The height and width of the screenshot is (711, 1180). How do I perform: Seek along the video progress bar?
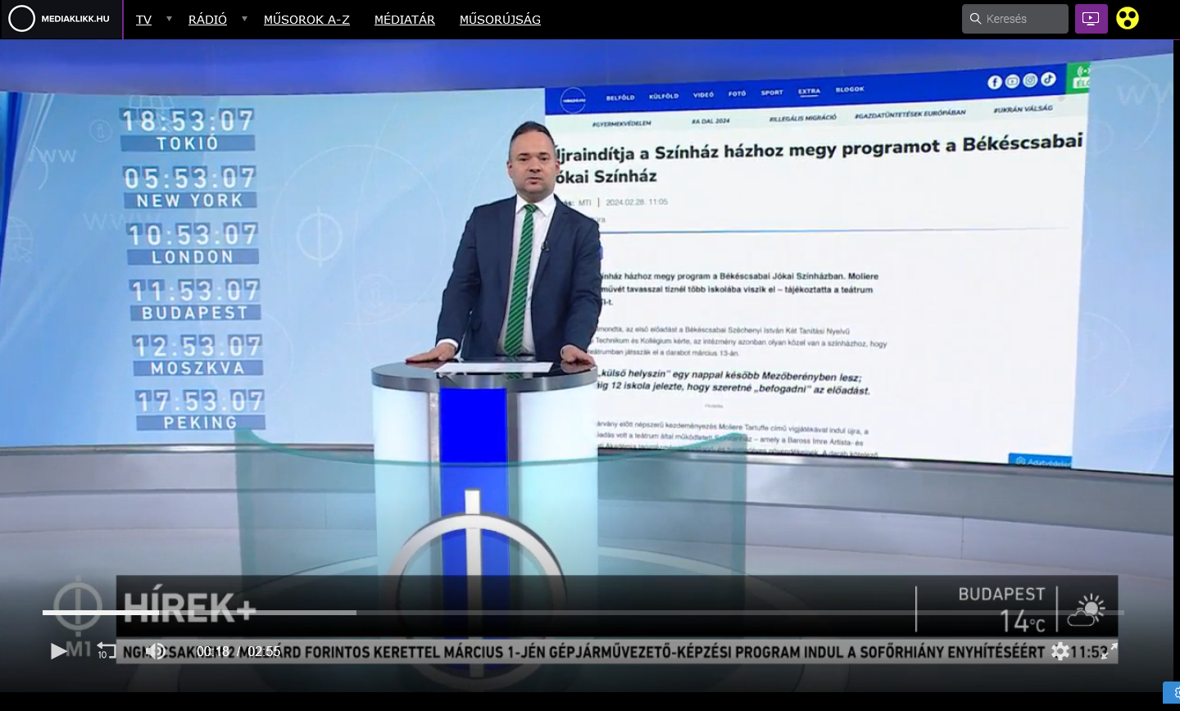[x=582, y=613]
